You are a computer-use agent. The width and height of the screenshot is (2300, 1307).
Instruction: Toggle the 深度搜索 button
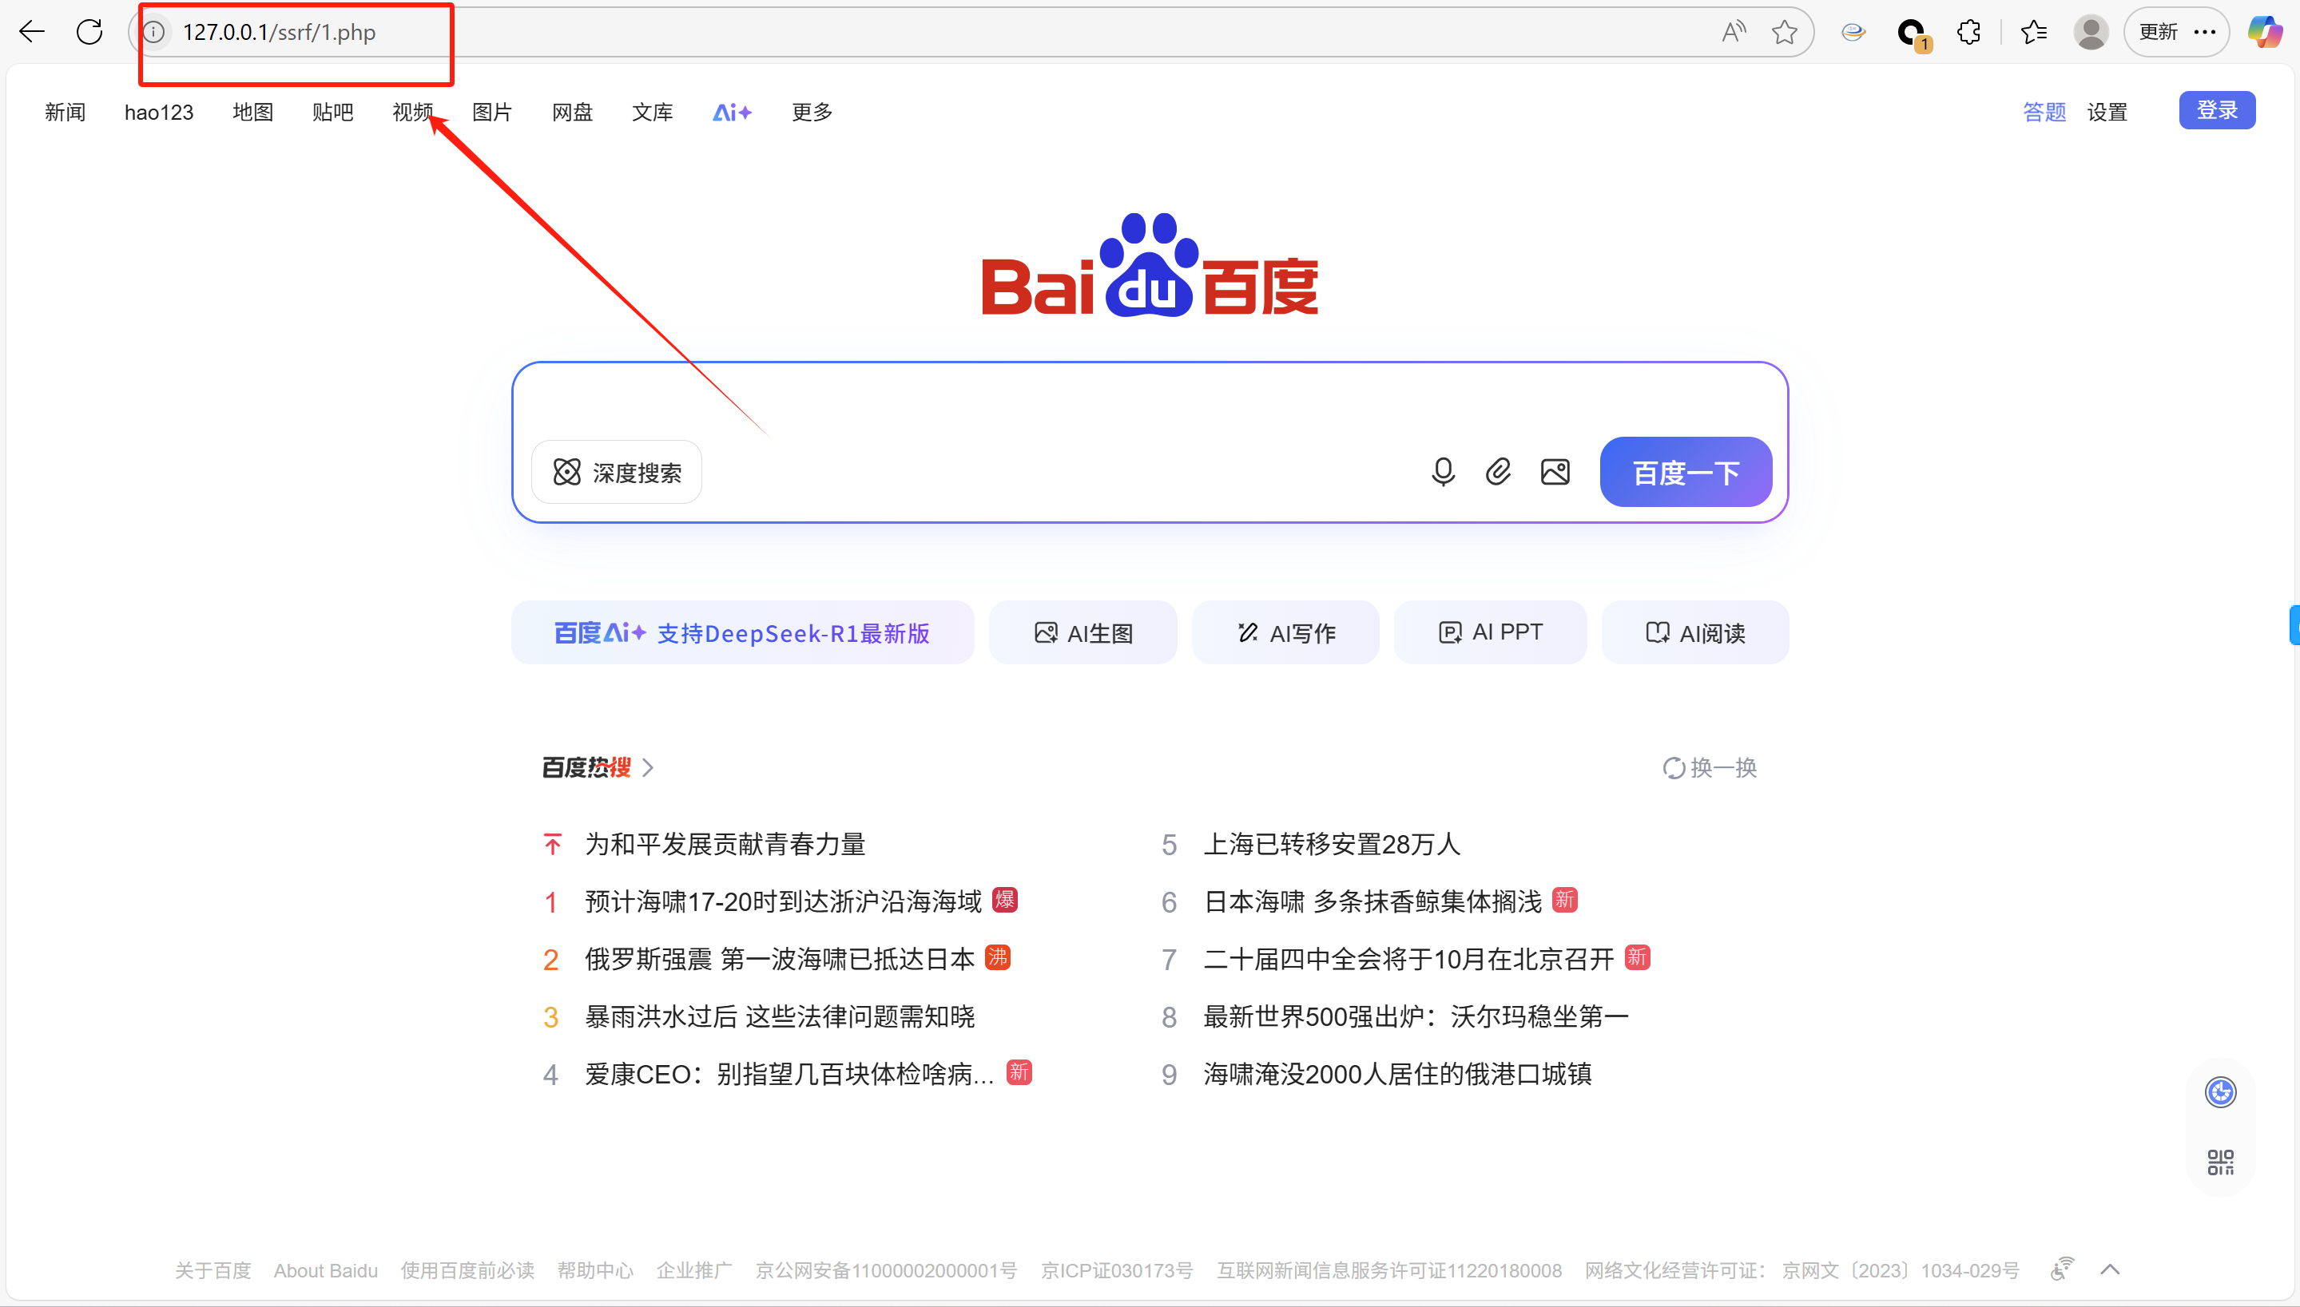617,472
